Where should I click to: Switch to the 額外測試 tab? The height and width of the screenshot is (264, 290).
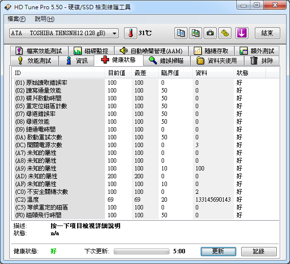[x=257, y=51]
